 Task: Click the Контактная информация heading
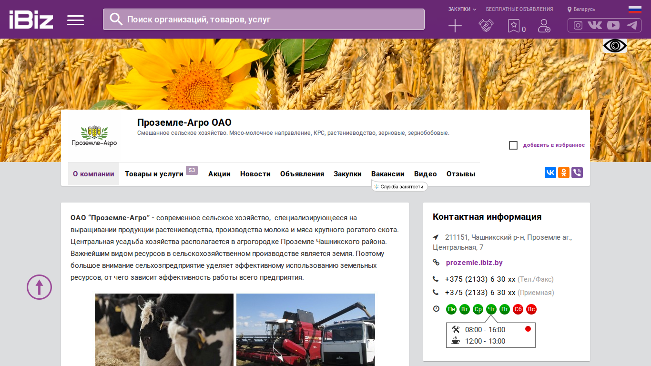pos(487,217)
